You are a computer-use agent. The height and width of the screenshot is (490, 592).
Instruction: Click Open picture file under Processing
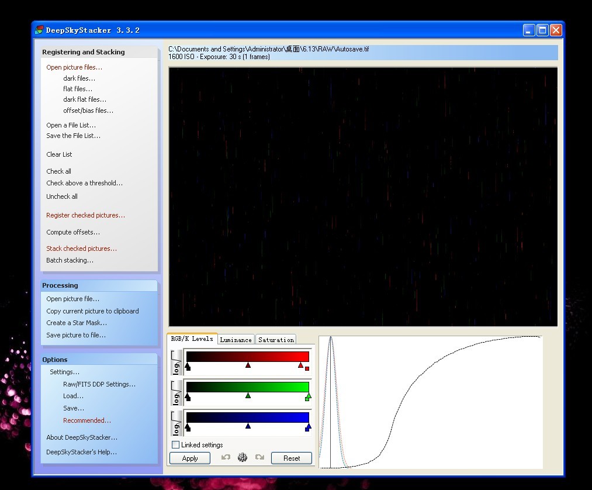(x=72, y=299)
